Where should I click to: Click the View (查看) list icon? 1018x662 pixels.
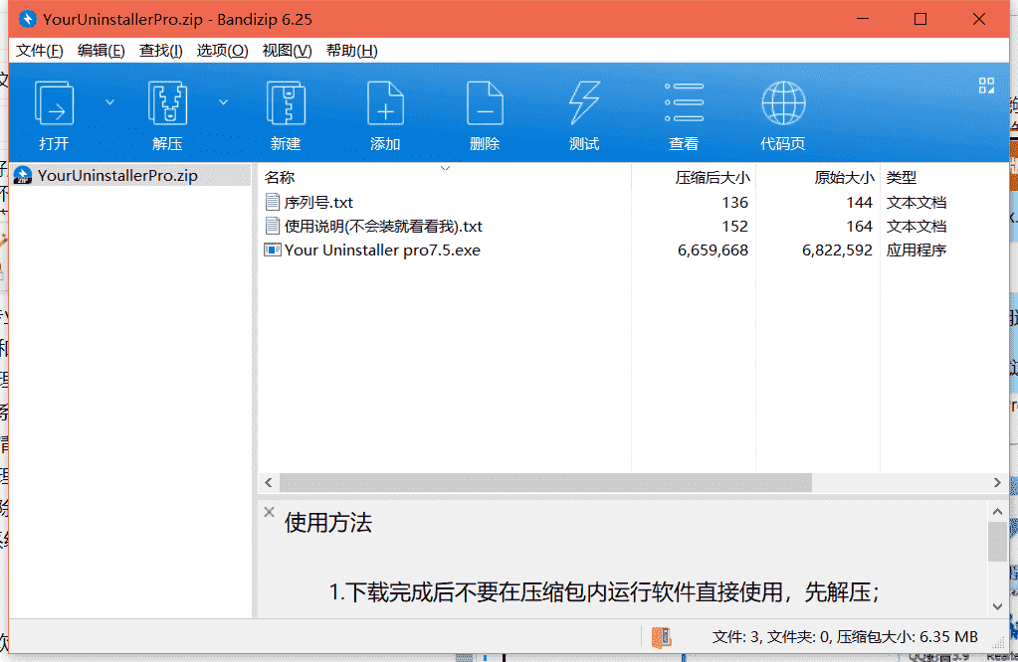[x=684, y=102]
